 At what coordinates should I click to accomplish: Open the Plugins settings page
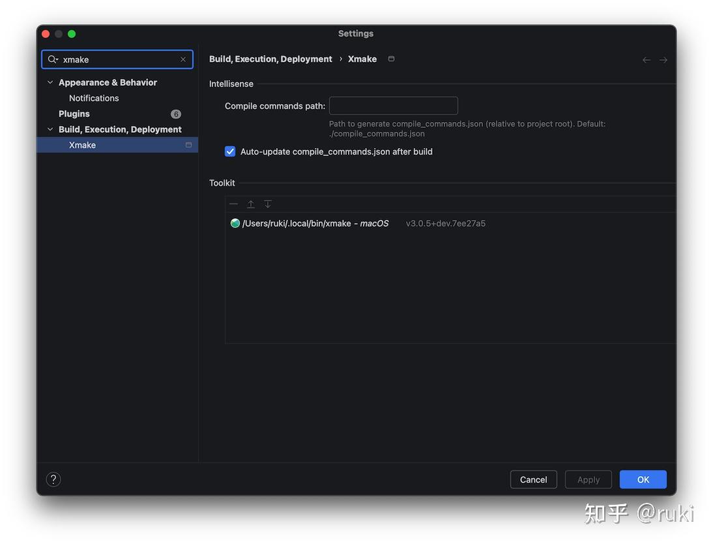click(74, 113)
